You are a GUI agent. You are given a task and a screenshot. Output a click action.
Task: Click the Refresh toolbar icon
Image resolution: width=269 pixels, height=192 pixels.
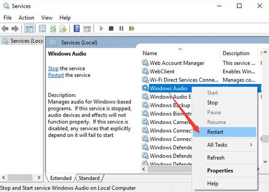pyautogui.click(x=53, y=29)
